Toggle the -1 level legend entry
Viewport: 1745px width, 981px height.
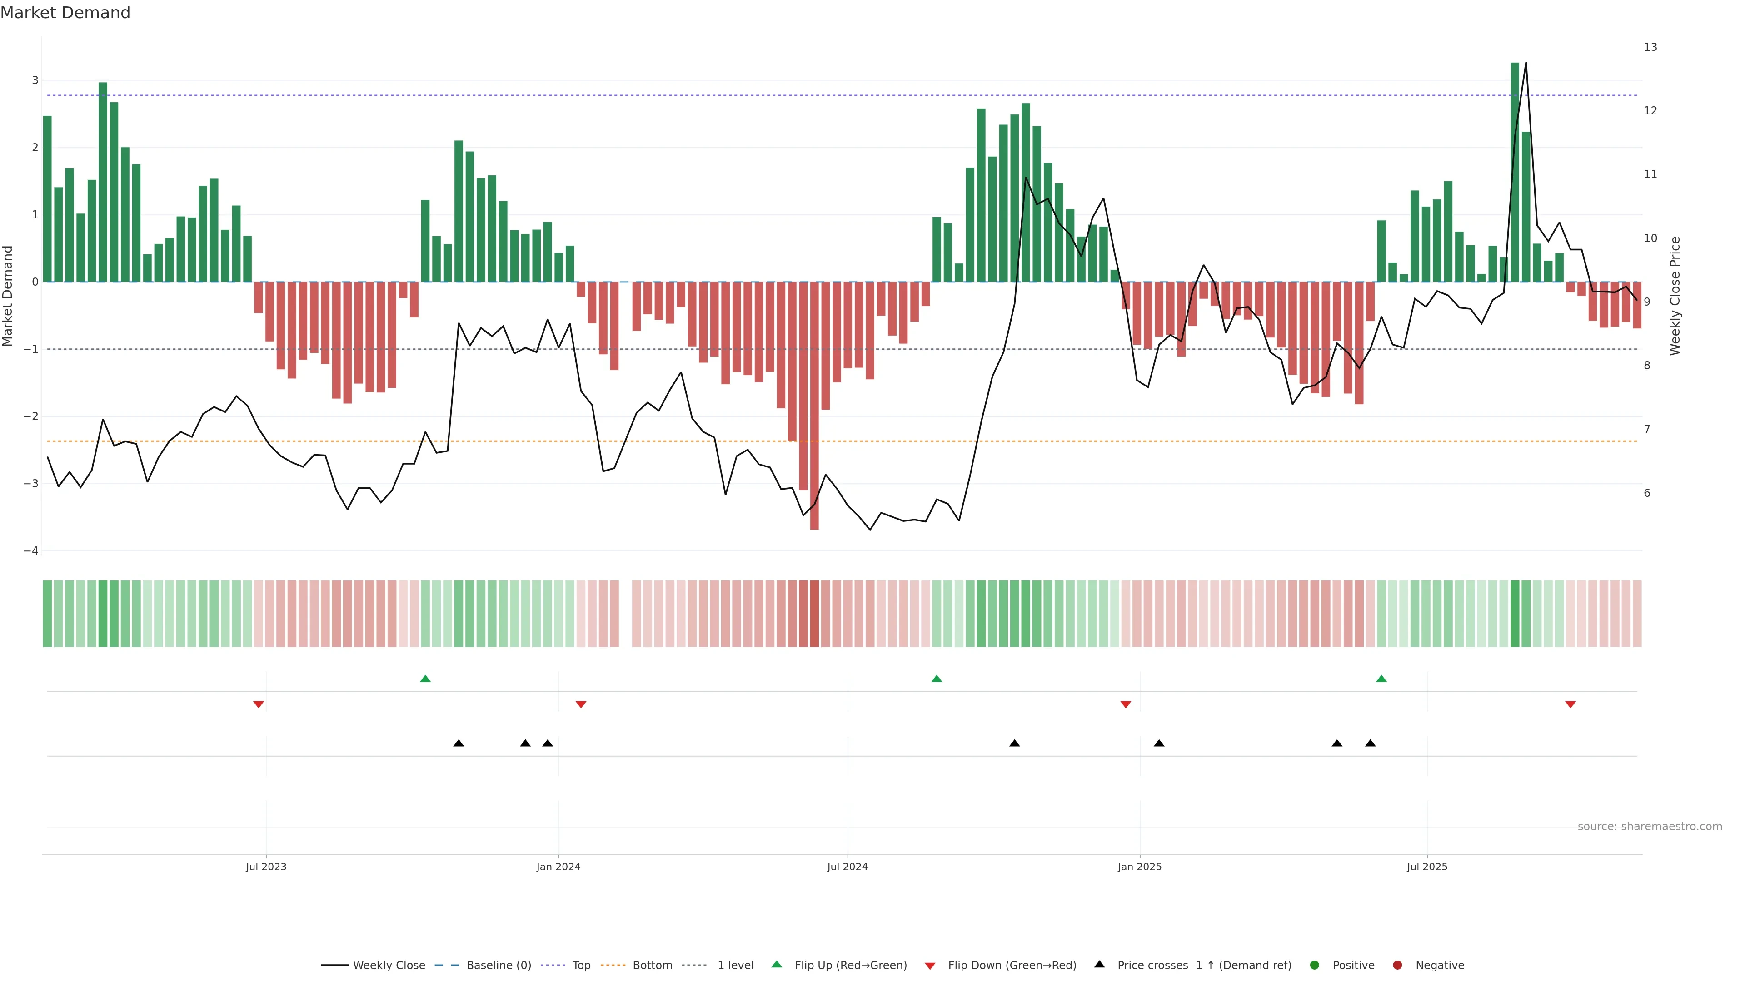pos(733,966)
